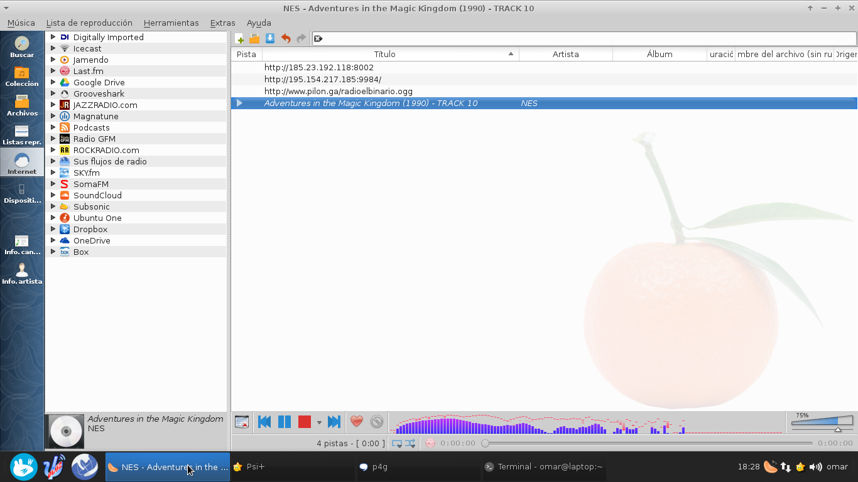Screen dimensions: 858x482
Task: Open the Buscar sidebar tab
Action: click(22, 48)
